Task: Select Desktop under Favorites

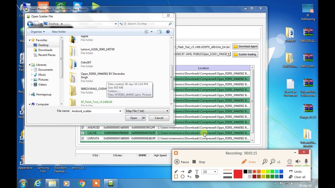Action: point(43,45)
